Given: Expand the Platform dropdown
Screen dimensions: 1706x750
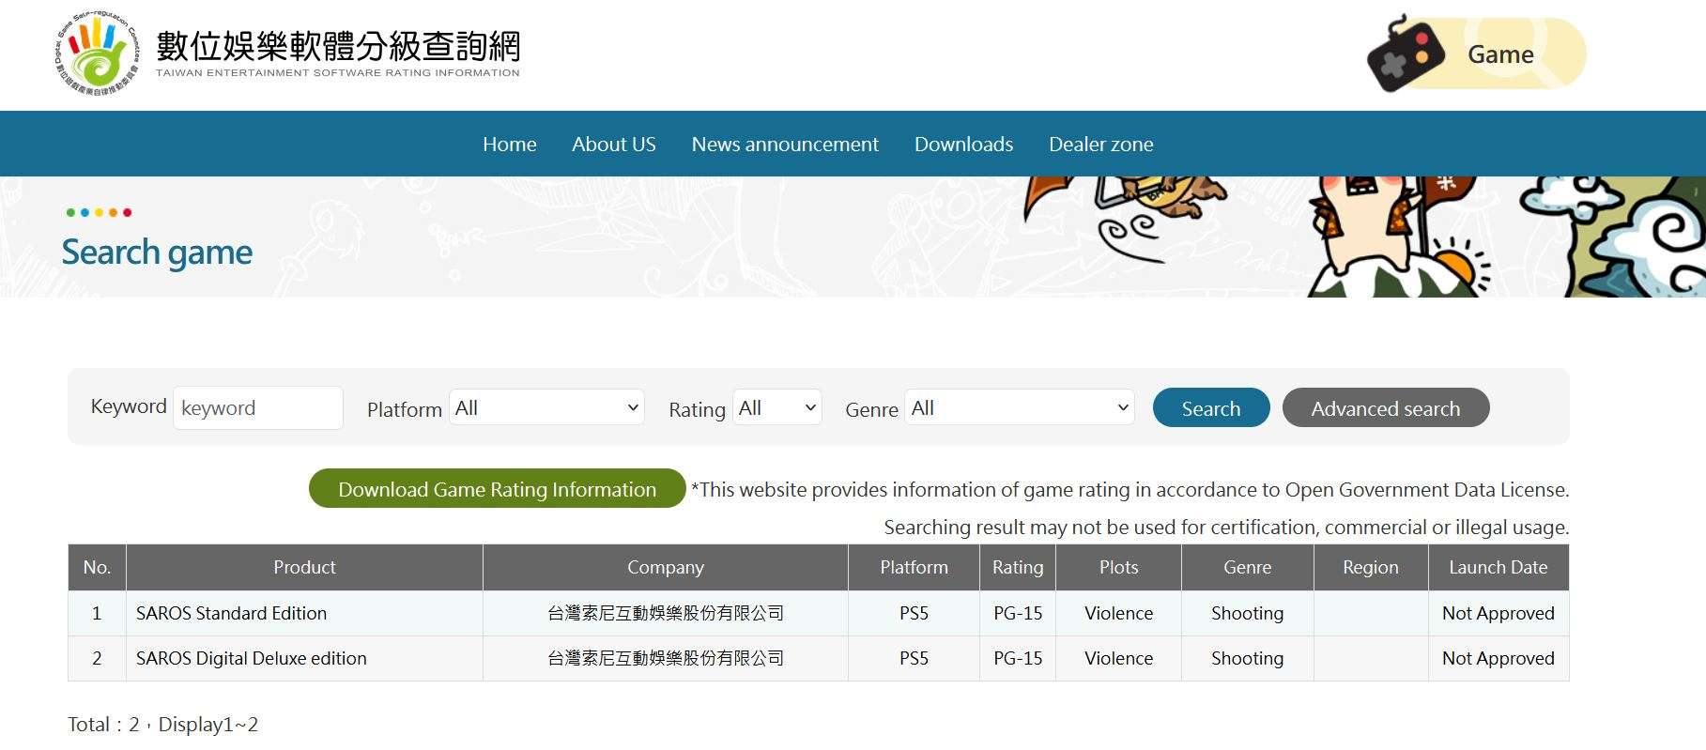Looking at the screenshot, I should tap(547, 407).
